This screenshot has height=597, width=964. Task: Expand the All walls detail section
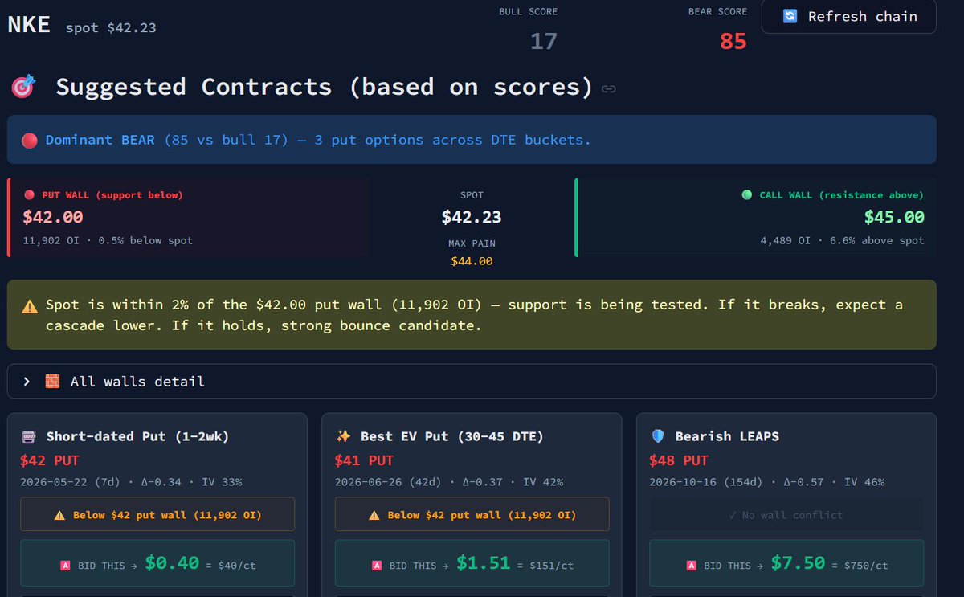pos(472,381)
